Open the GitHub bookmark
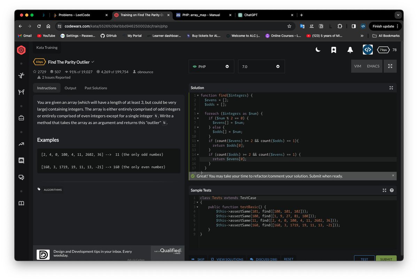This screenshot has width=418, height=280. click(x=109, y=35)
